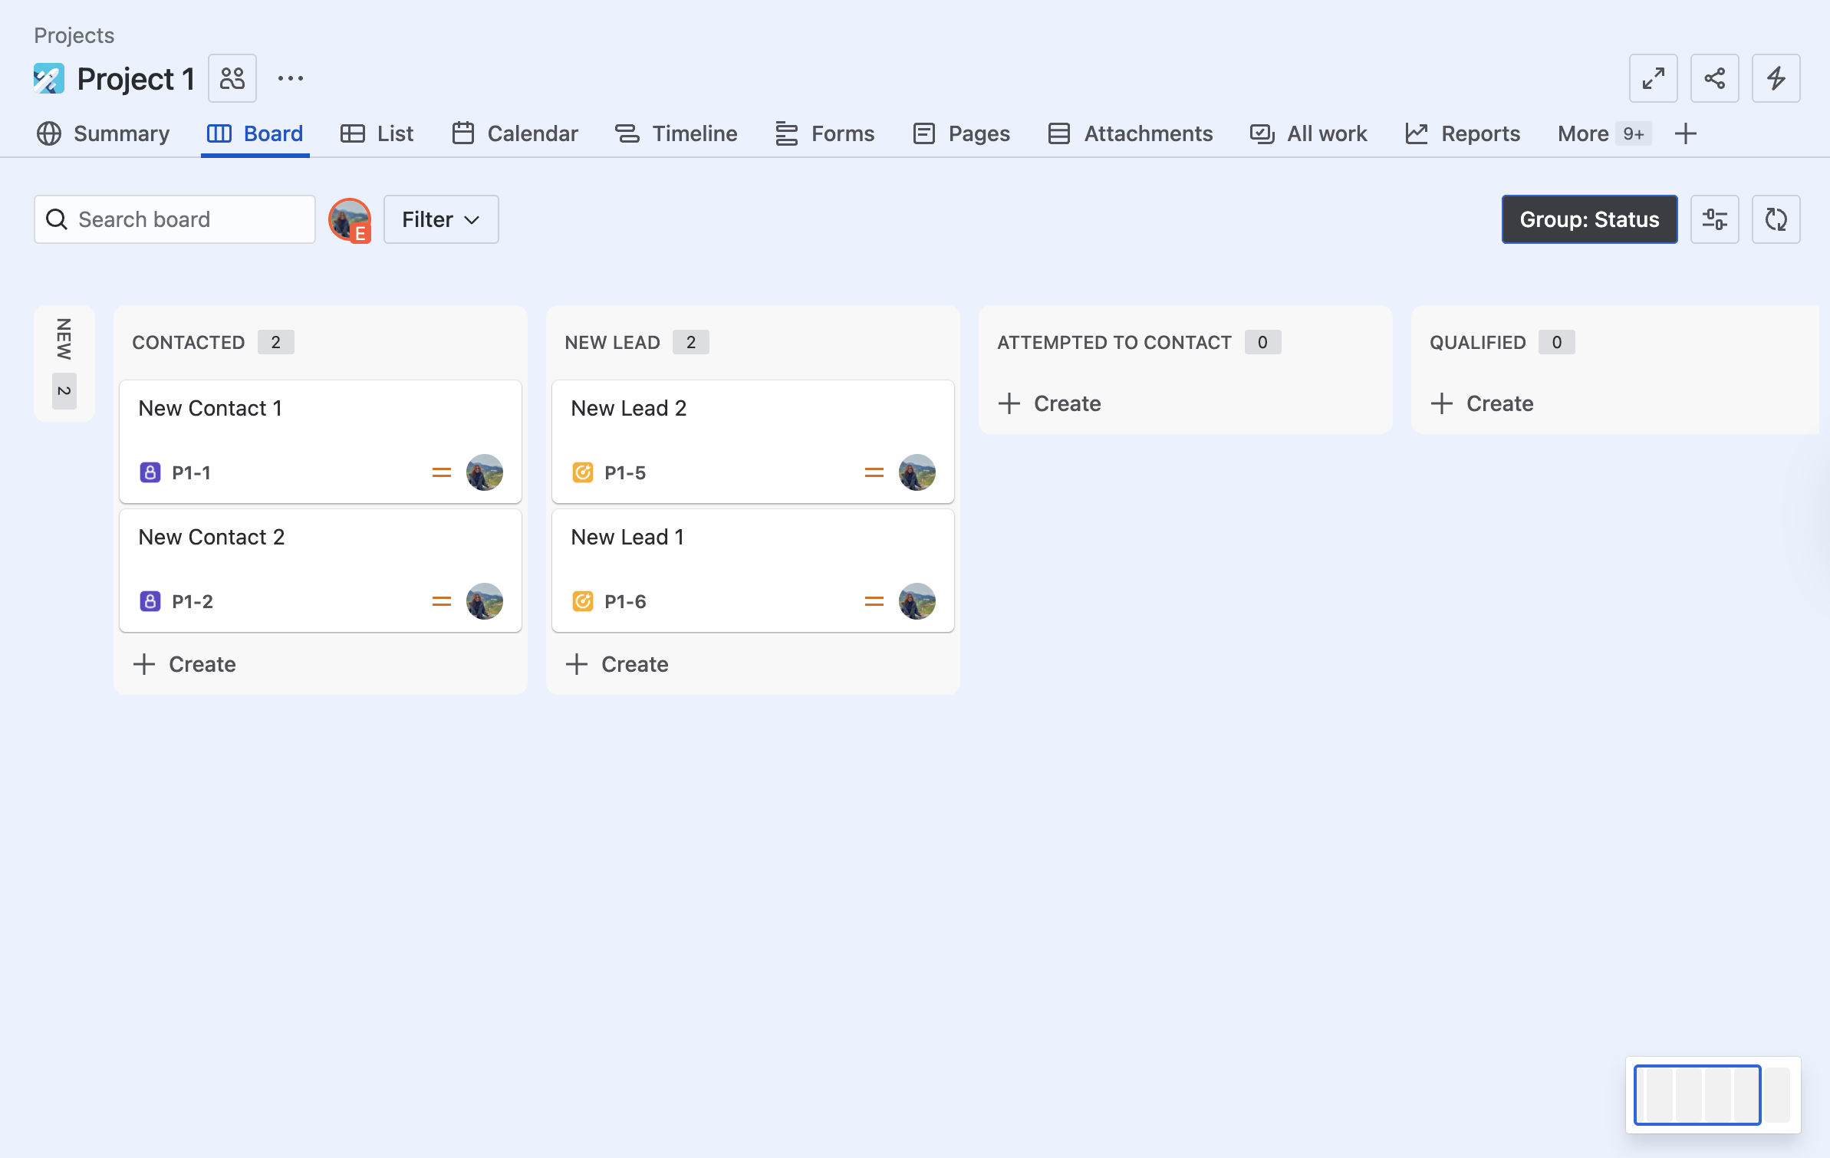Add a new tab with the plus icon
The height and width of the screenshot is (1158, 1830).
(x=1686, y=133)
